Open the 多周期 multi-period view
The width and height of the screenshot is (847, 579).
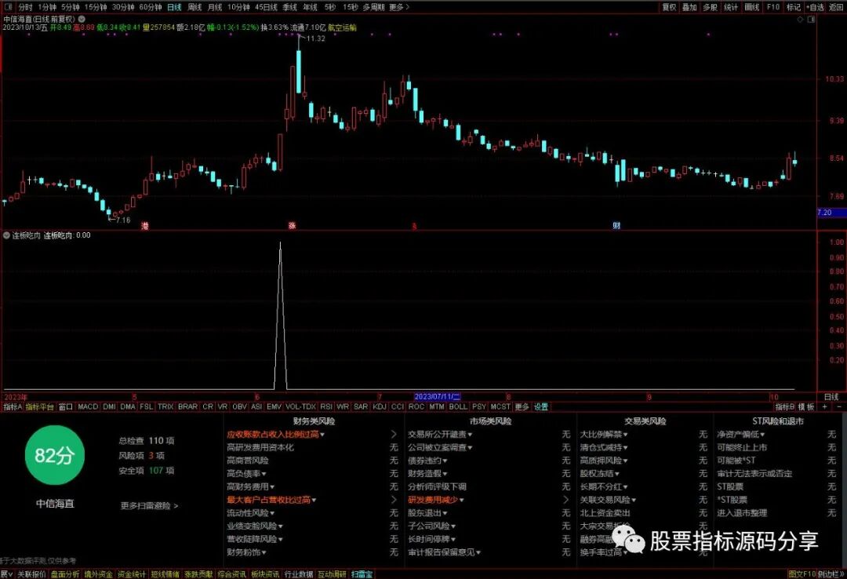(373, 7)
